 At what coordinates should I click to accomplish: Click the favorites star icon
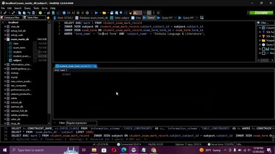coord(48,18)
